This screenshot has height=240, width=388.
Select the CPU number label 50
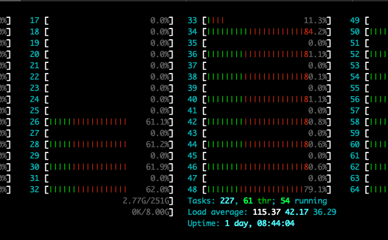point(355,32)
